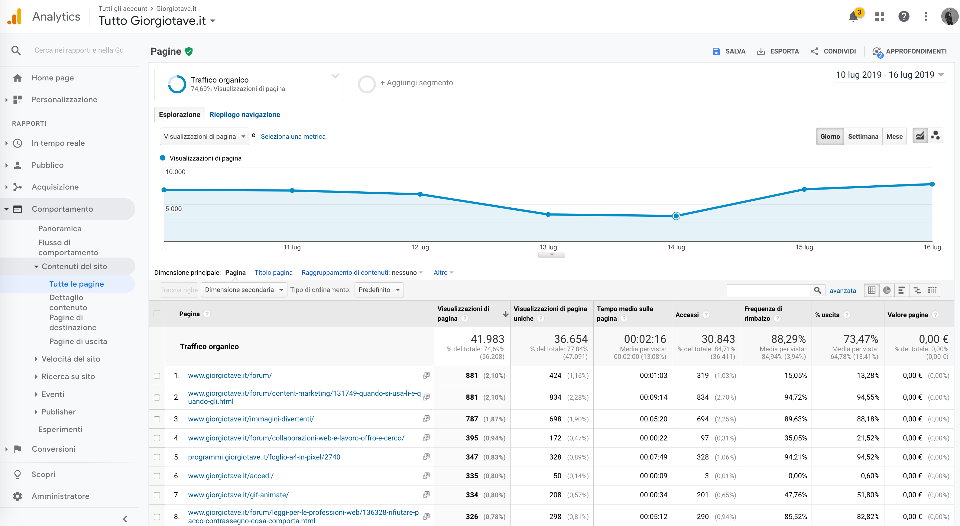Check row 5 foglio-a4-in-pixel checkbox
Viewport: 960px width, 526px height.
[x=157, y=457]
